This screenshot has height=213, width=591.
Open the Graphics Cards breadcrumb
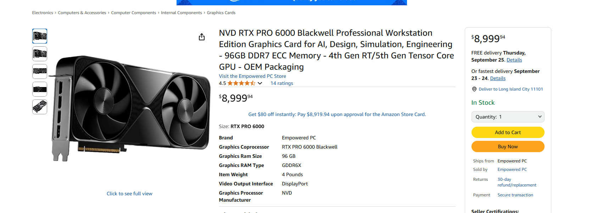221,13
